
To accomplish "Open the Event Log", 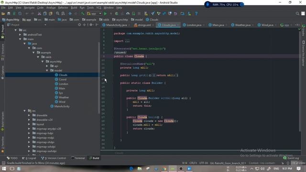I will point(291,158).
